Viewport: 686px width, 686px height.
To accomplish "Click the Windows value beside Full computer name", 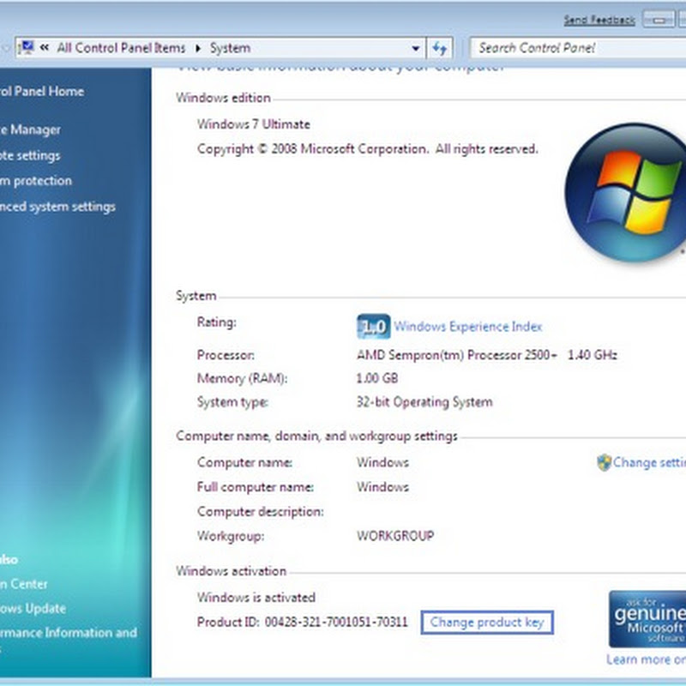I will [382, 487].
